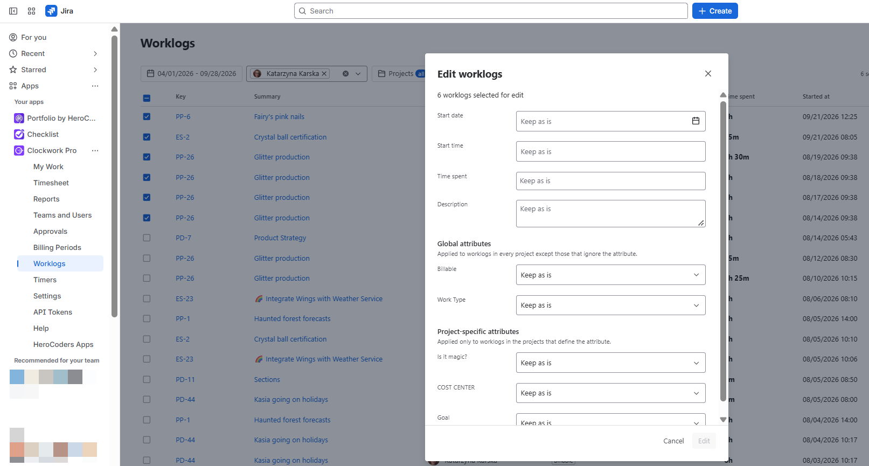Go to Reports in the sidebar
This screenshot has width=869, height=466.
pos(46,199)
